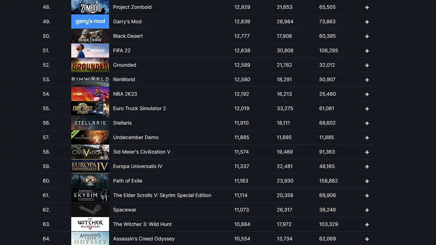The image size is (436, 245).
Task: Open Euro Truck Simulator 2 title link
Action: (140, 109)
